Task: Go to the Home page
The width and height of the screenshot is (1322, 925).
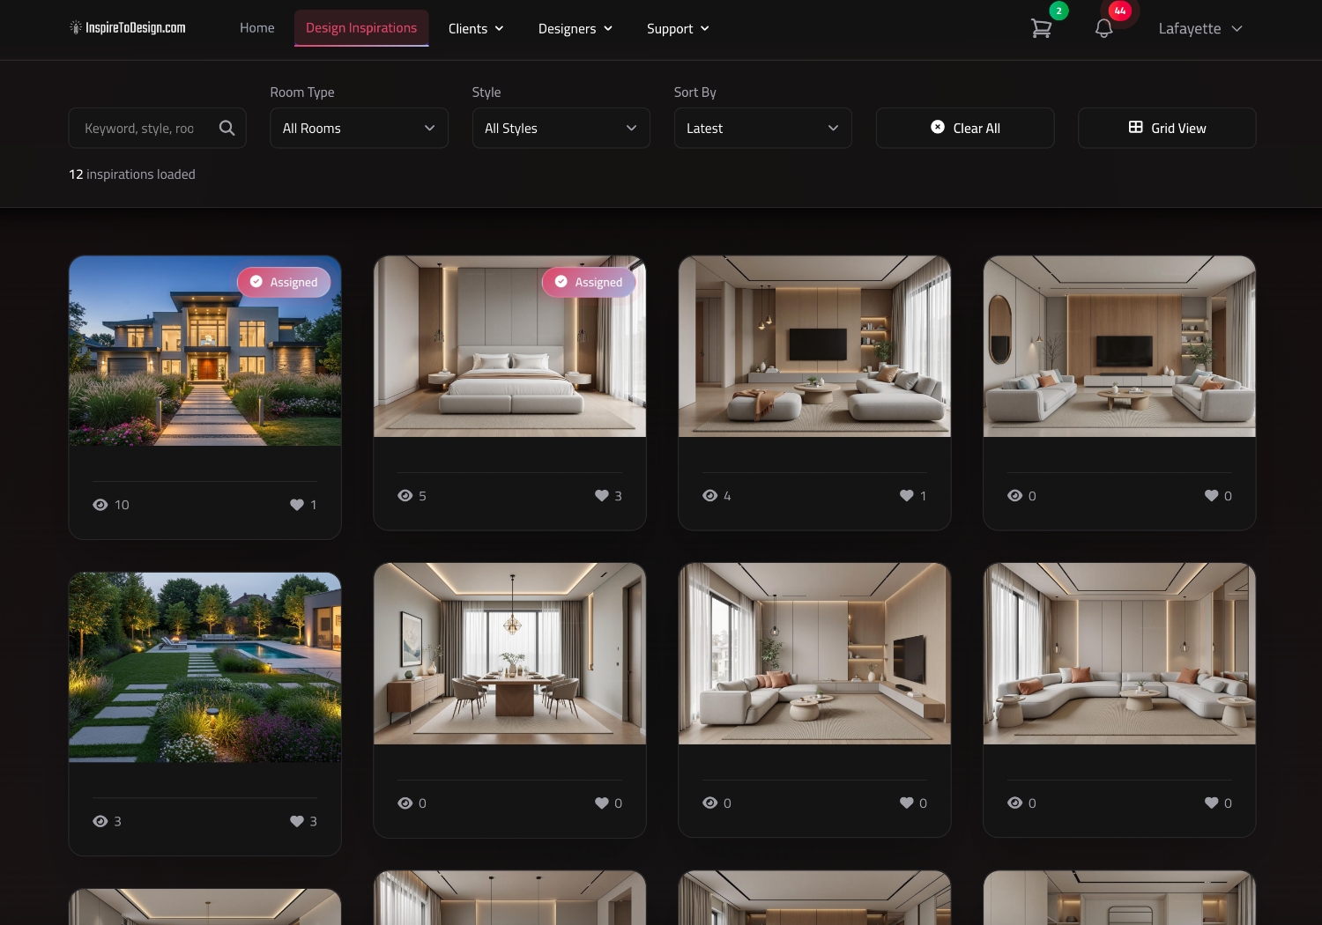Action: 257,28
